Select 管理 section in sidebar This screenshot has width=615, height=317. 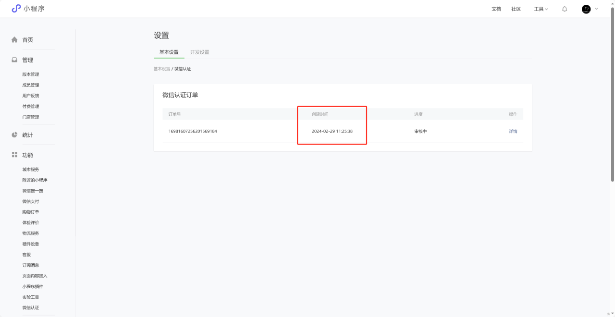28,60
